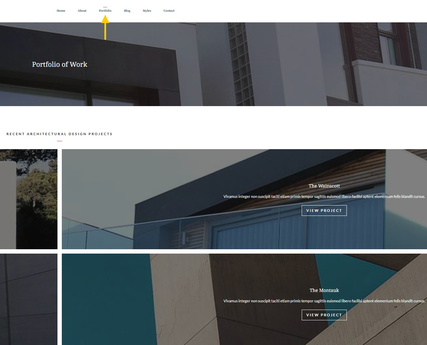This screenshot has width=427, height=345.
Task: Click View Project under The Wainscott
Action: [x=324, y=211]
